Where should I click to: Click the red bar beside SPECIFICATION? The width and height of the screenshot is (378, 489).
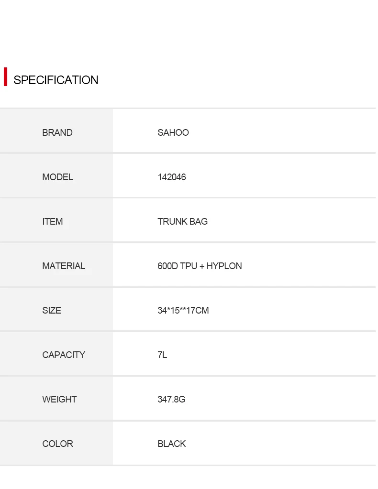(x=5, y=76)
